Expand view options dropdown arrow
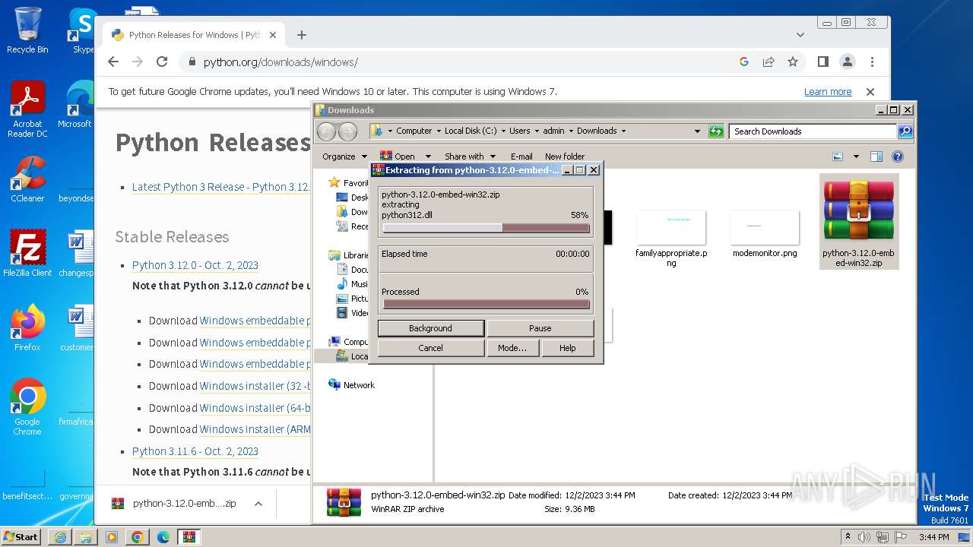 point(856,157)
